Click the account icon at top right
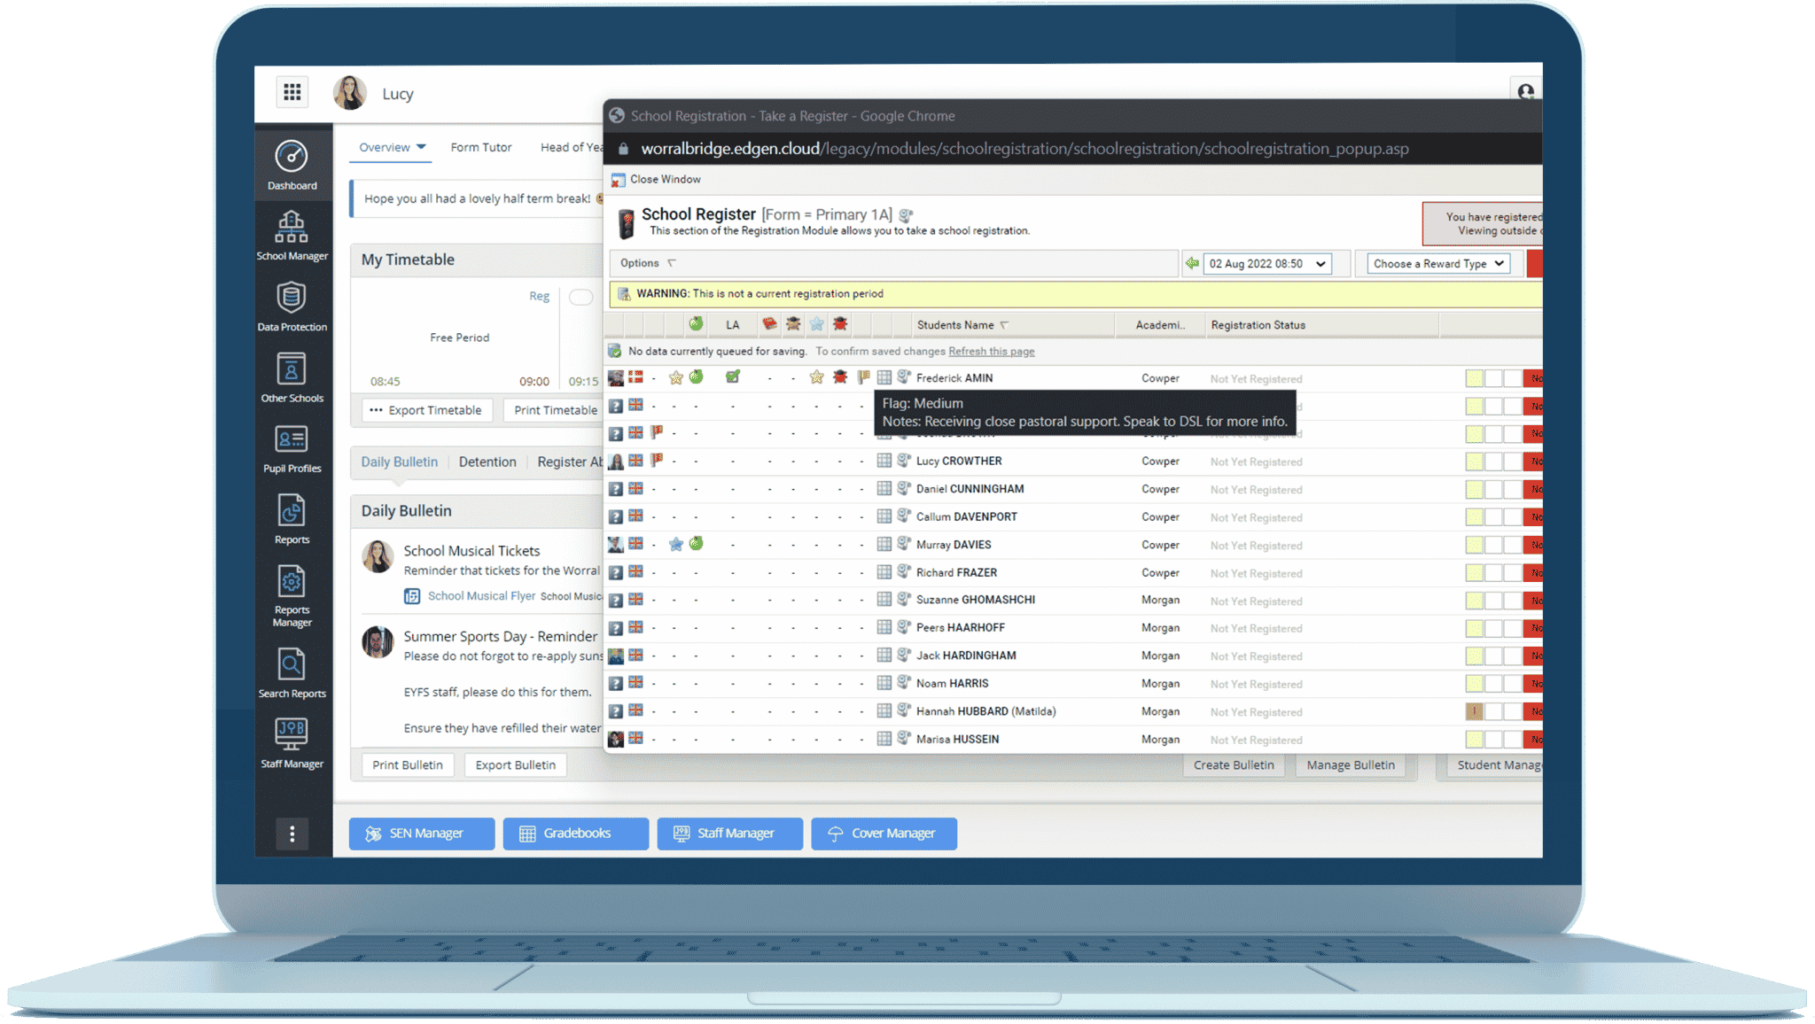Screen dimensions: 1815x1024 point(1525,91)
